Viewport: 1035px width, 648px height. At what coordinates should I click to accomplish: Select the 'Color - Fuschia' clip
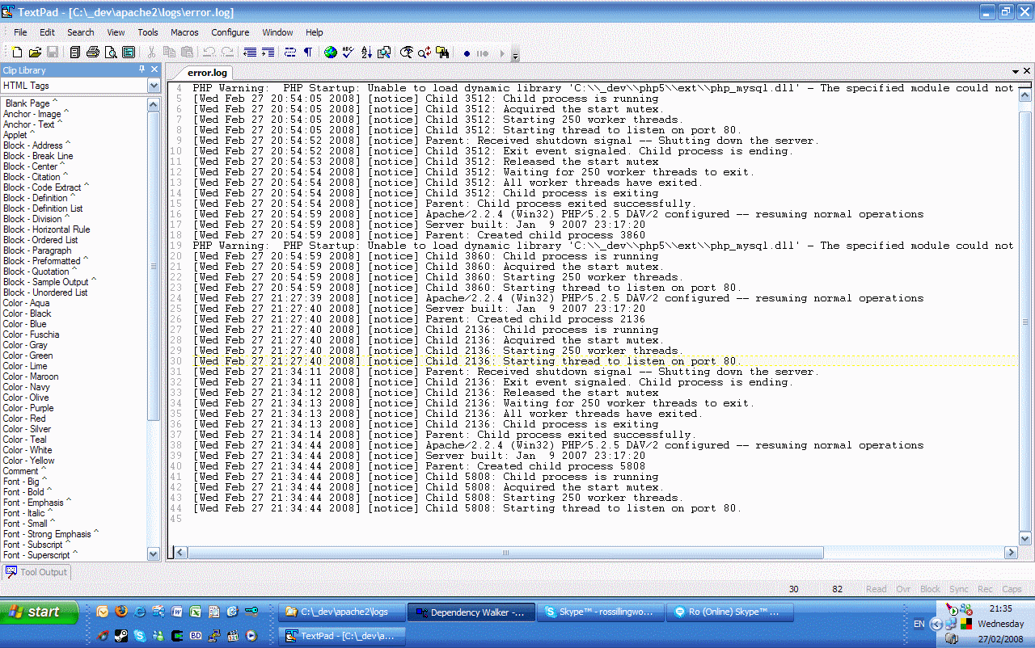[31, 335]
